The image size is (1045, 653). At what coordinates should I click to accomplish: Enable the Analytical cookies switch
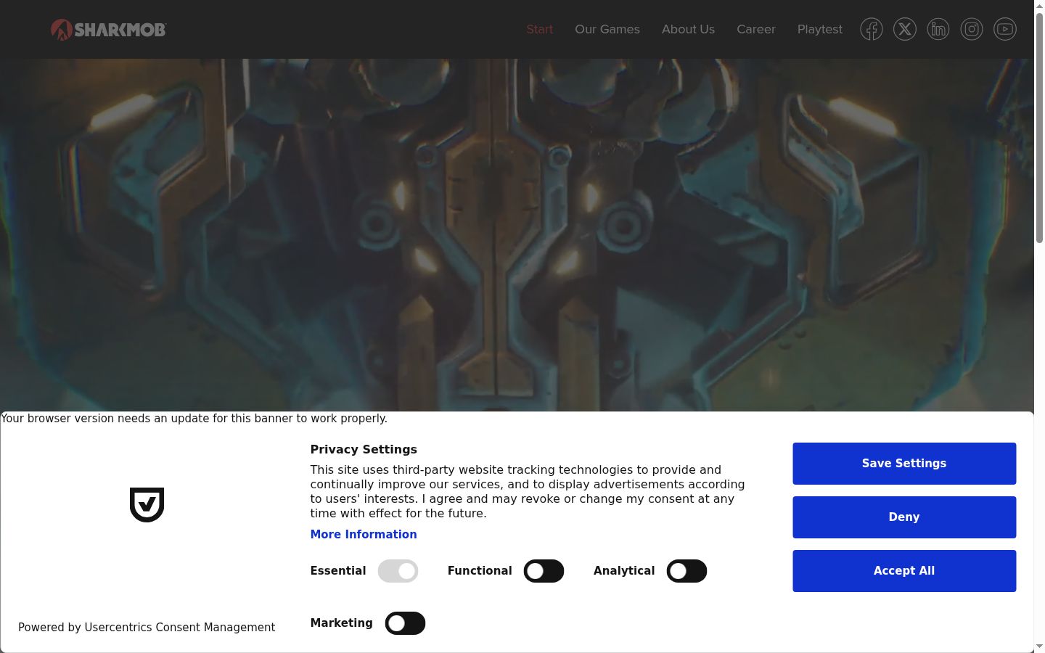point(687,571)
